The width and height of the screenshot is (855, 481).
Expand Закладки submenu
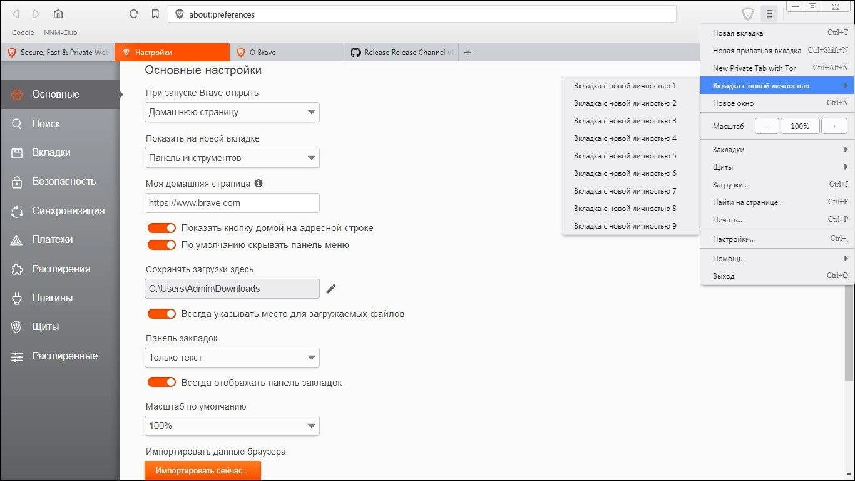pyautogui.click(x=777, y=150)
